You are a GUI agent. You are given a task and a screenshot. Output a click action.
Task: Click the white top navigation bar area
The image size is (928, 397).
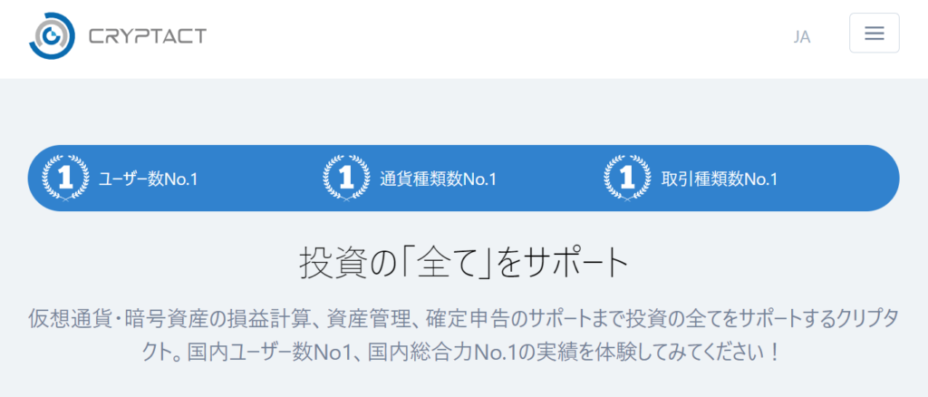click(x=463, y=39)
